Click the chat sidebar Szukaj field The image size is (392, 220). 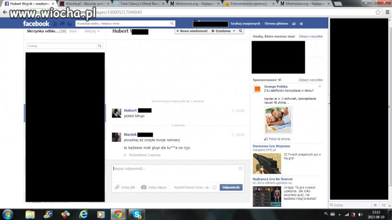coord(351,205)
